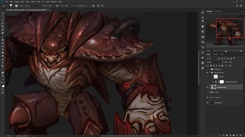The height and width of the screenshot is (137, 245).
Task: Hide the Layer 29 eye icon
Action: [x=207, y=97]
